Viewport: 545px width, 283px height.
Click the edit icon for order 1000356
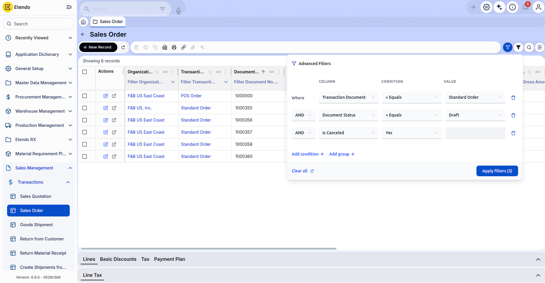click(x=106, y=120)
